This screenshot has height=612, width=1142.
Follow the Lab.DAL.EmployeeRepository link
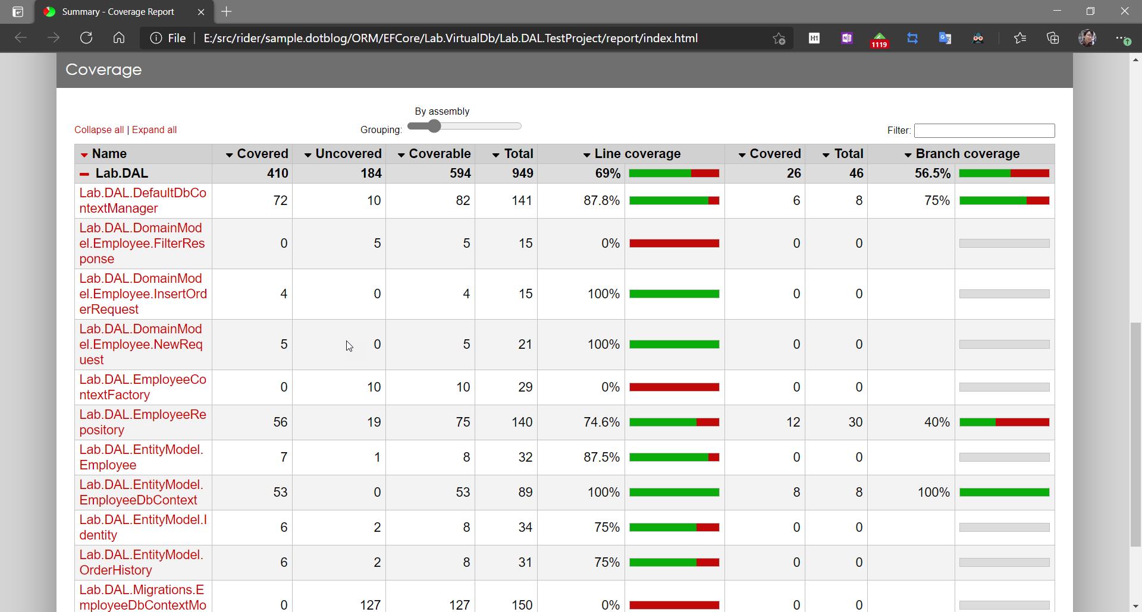tap(142, 422)
